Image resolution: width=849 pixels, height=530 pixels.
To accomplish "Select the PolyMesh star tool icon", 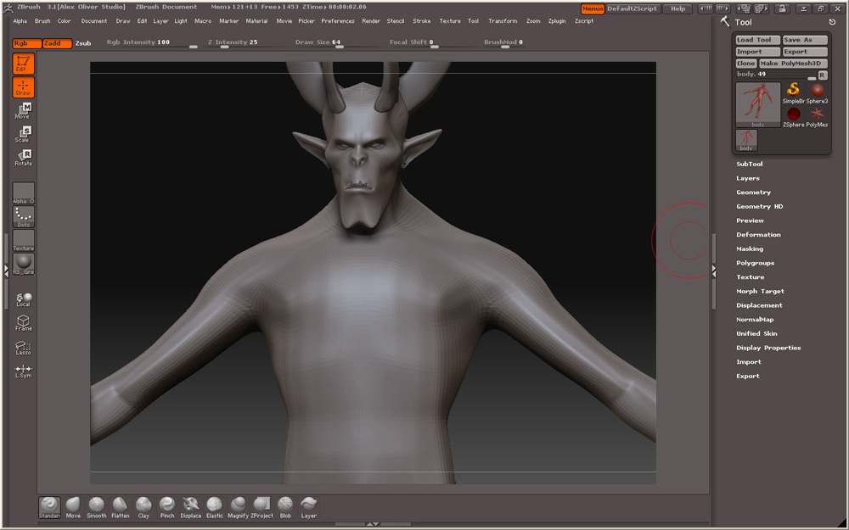I will coord(817,117).
